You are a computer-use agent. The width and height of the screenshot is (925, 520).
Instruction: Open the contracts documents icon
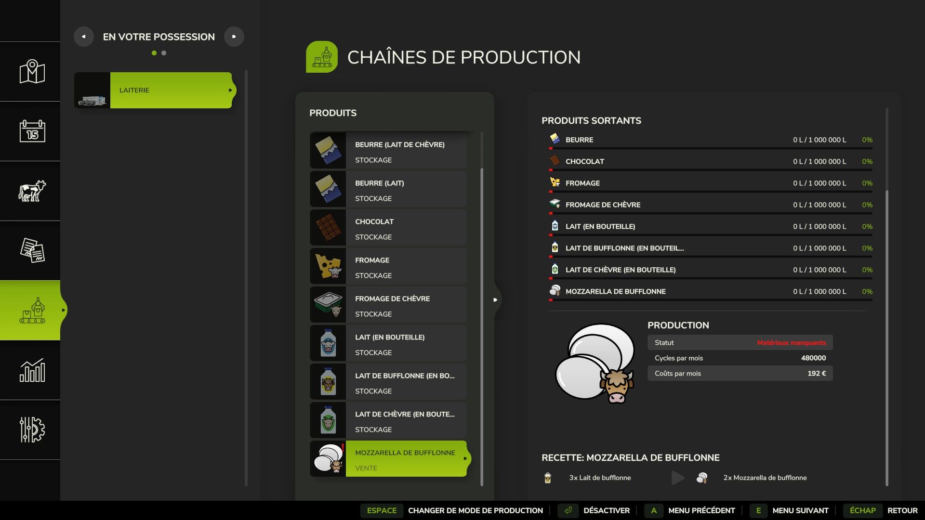point(32,250)
